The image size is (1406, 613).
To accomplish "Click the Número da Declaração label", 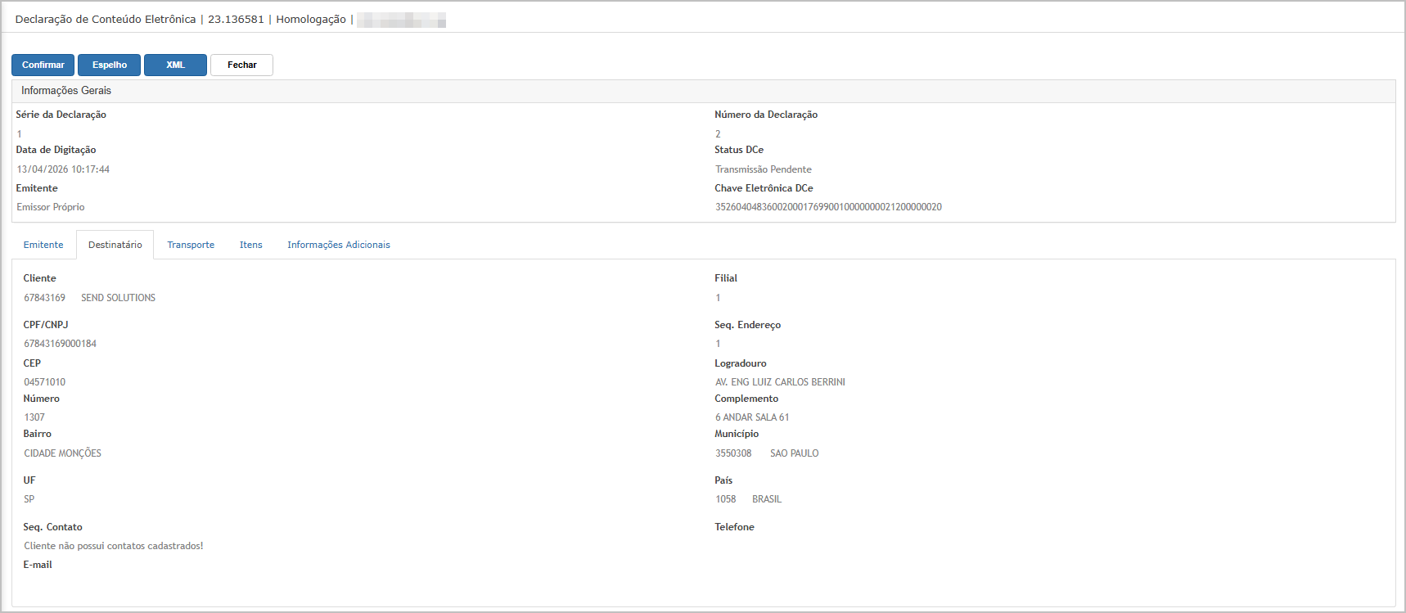I will click(766, 115).
